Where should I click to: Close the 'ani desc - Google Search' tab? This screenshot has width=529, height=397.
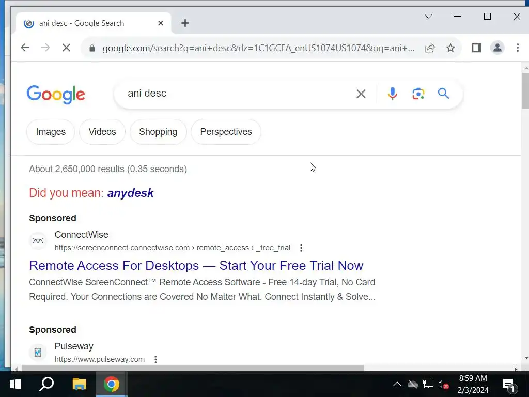[x=161, y=23]
